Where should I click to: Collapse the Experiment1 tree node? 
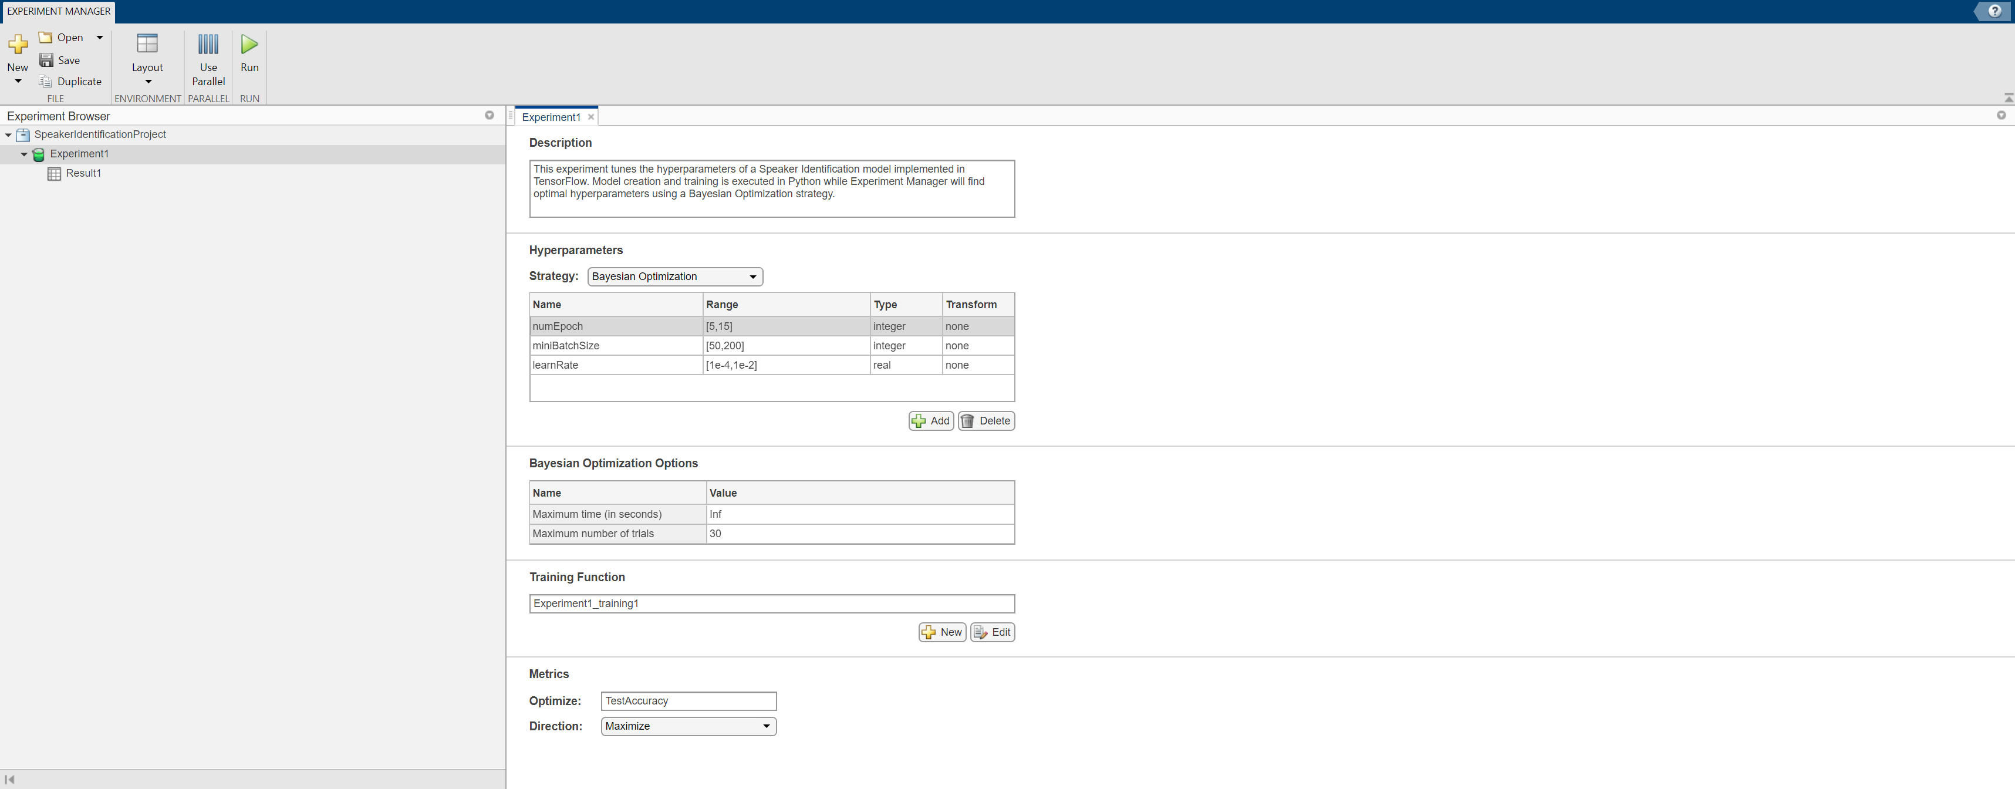tap(24, 154)
